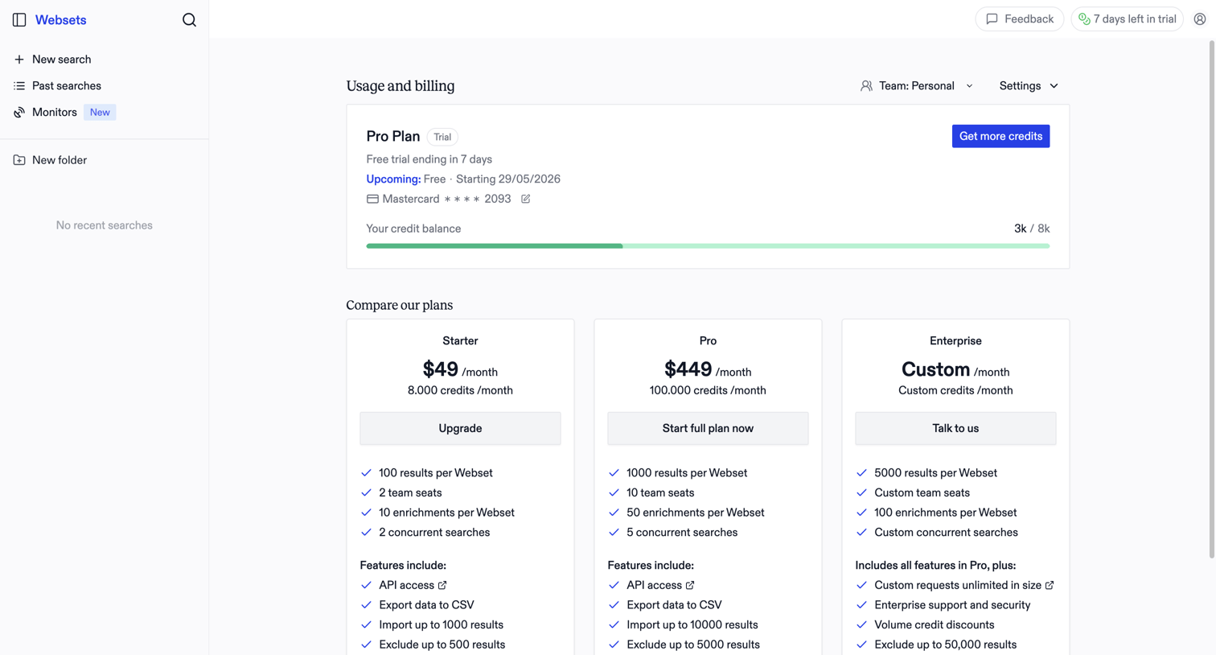Click the Trial badge next to Pro Plan
Viewport: 1216px width, 655px height.
[x=442, y=137]
